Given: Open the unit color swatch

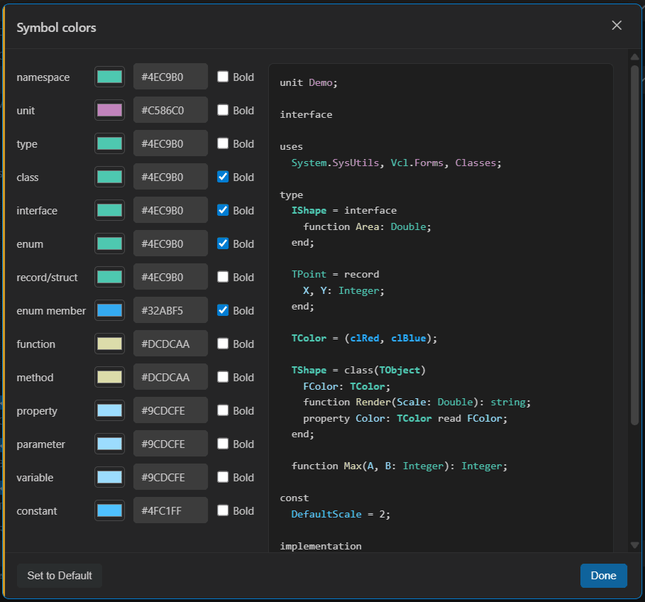Looking at the screenshot, I should click(x=109, y=110).
